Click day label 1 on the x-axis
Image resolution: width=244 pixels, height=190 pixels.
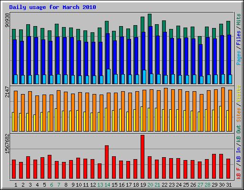[x=16, y=185]
